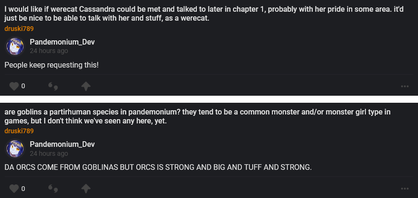Viewport: 418px width, 198px height.
Task: Click the timestamp on the goblins answer
Action: point(49,153)
